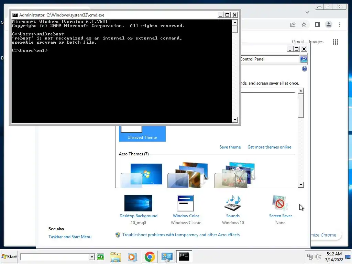Click the Customize Chrome button
Viewport: 352px width, 264px height.
pos(326,235)
